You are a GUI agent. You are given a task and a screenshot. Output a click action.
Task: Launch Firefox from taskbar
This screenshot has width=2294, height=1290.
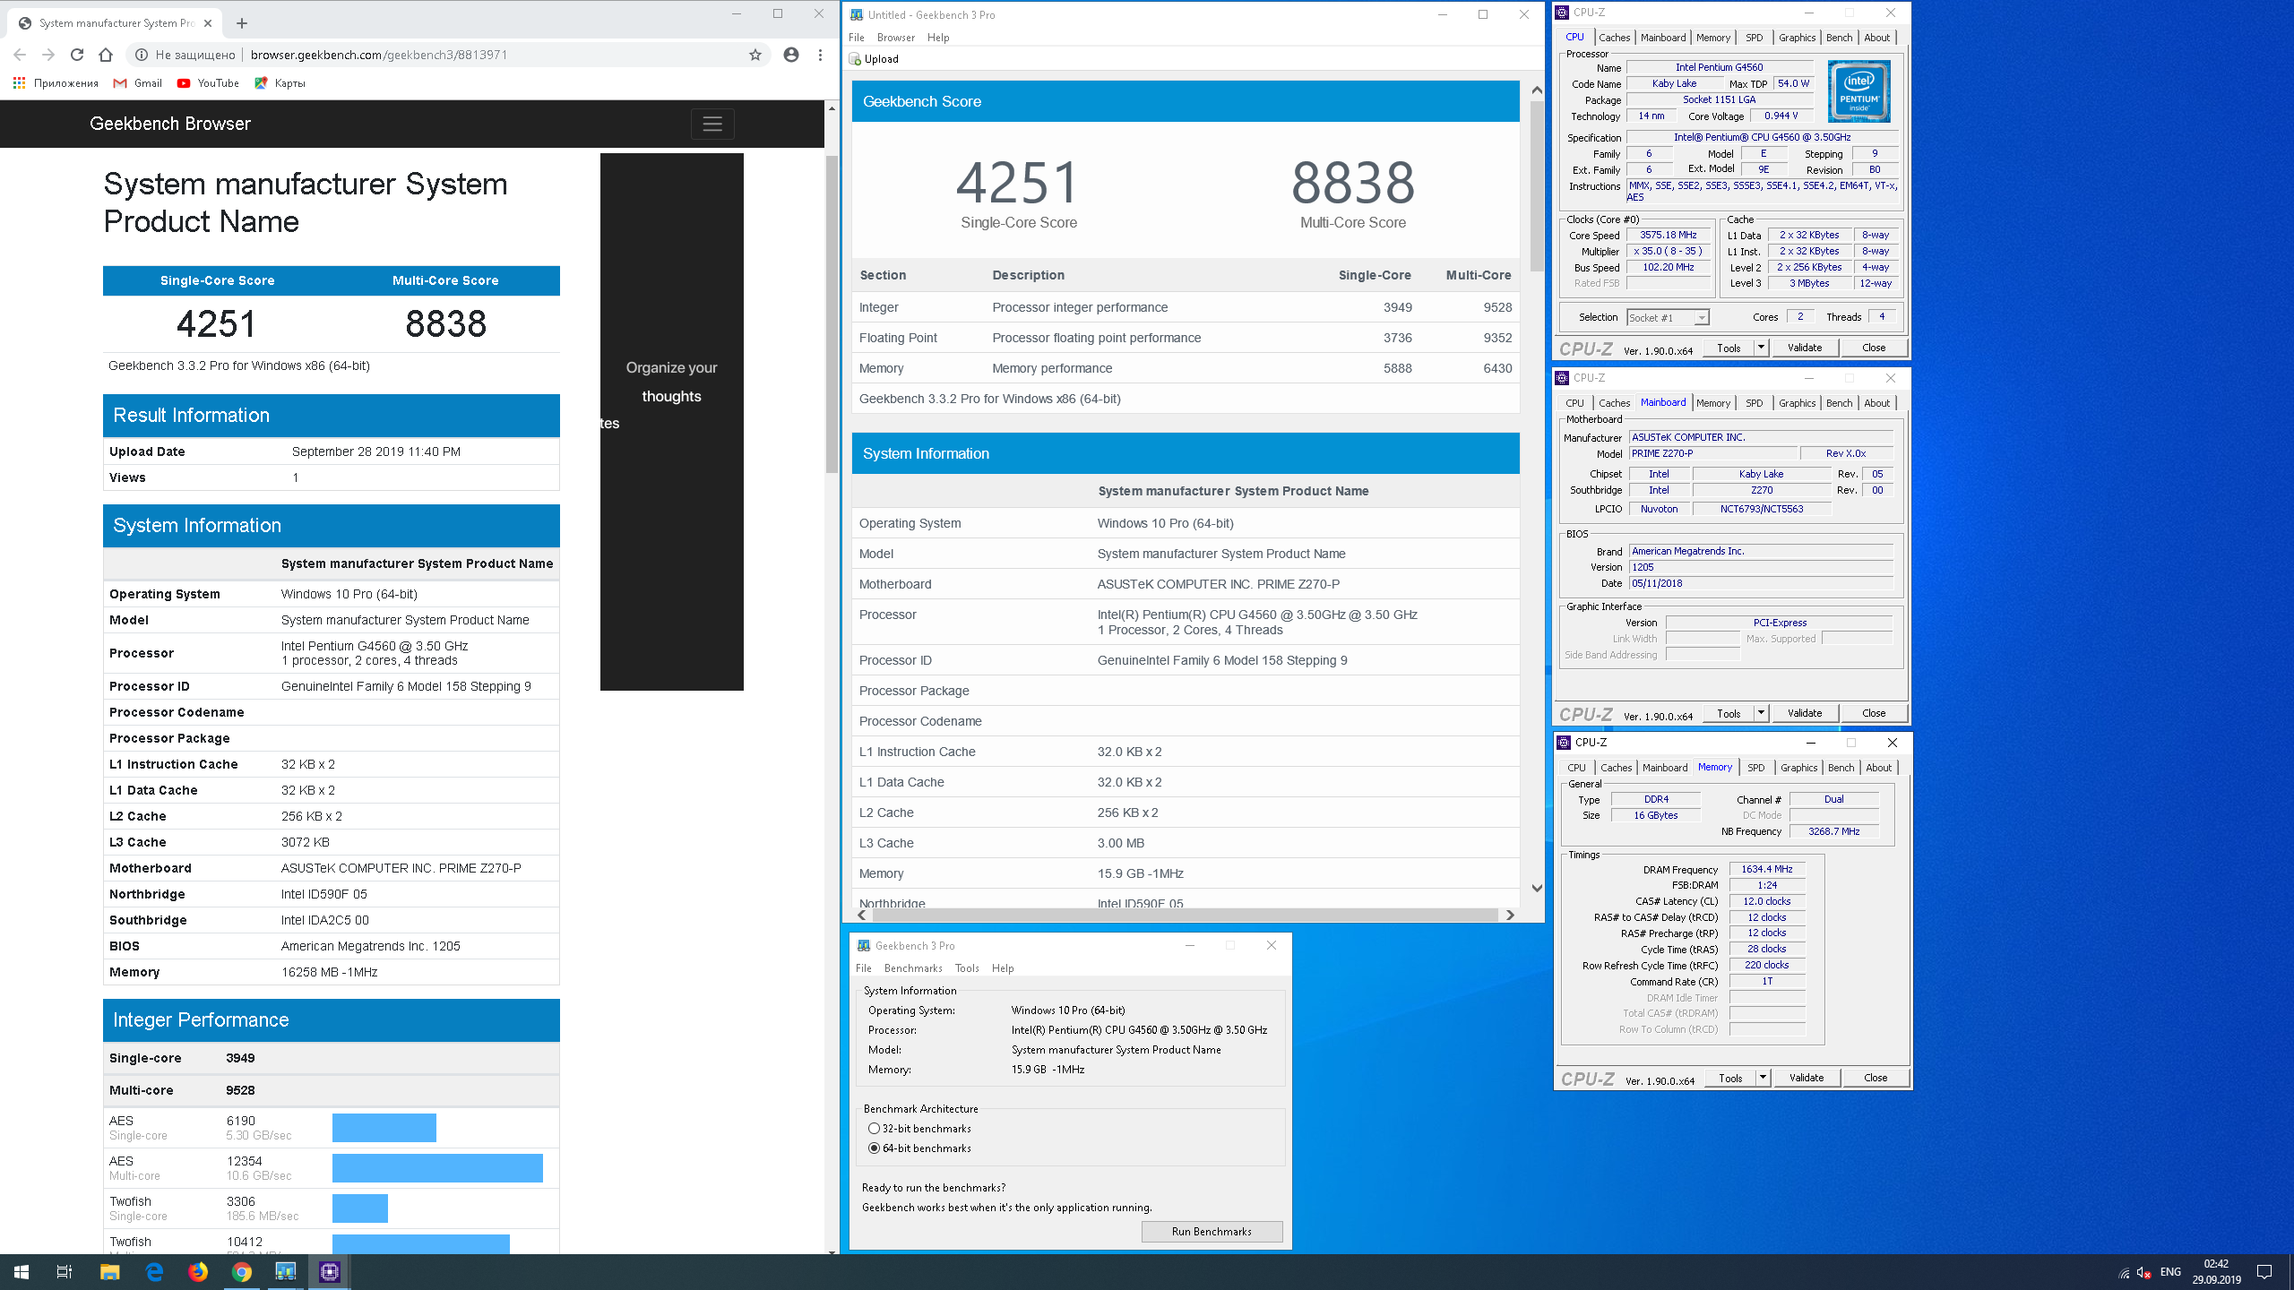198,1272
